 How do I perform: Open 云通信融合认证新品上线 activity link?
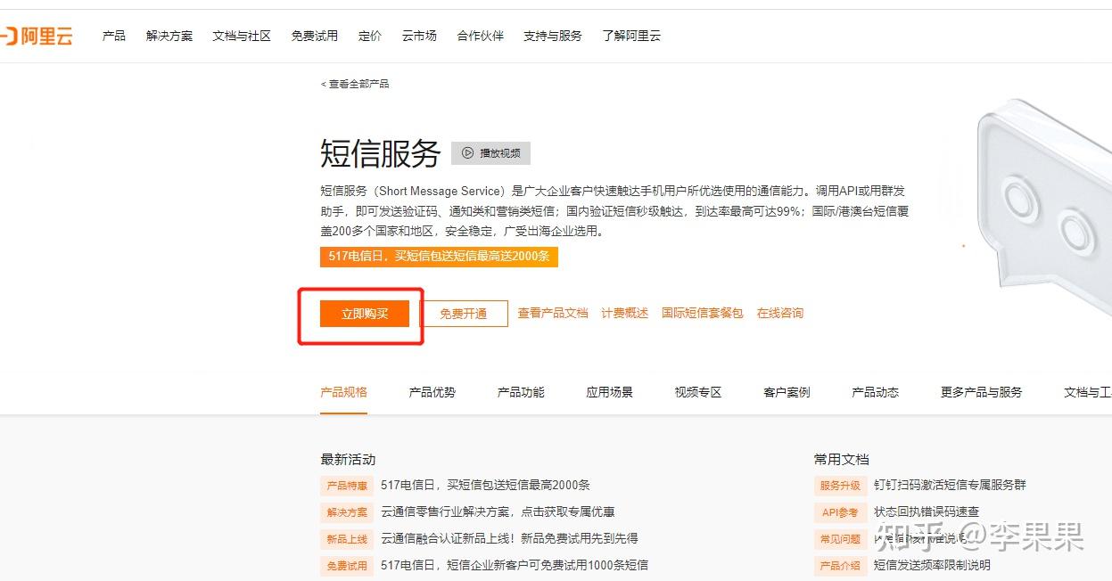click(509, 539)
